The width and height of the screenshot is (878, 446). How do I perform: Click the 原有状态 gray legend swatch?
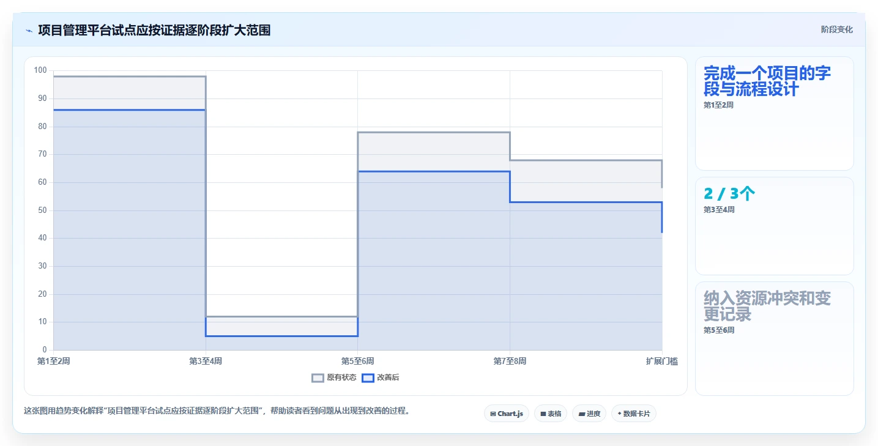point(318,377)
